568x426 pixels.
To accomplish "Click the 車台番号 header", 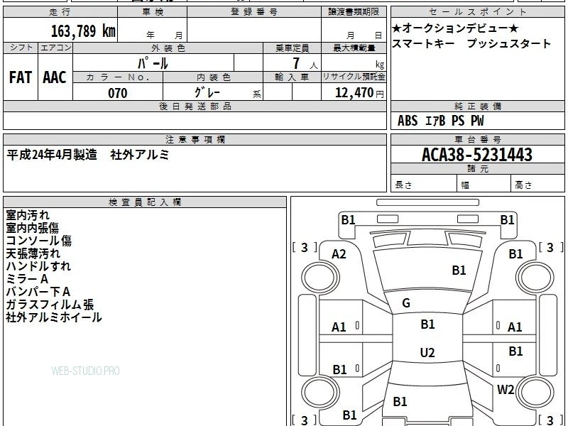I will (x=477, y=139).
